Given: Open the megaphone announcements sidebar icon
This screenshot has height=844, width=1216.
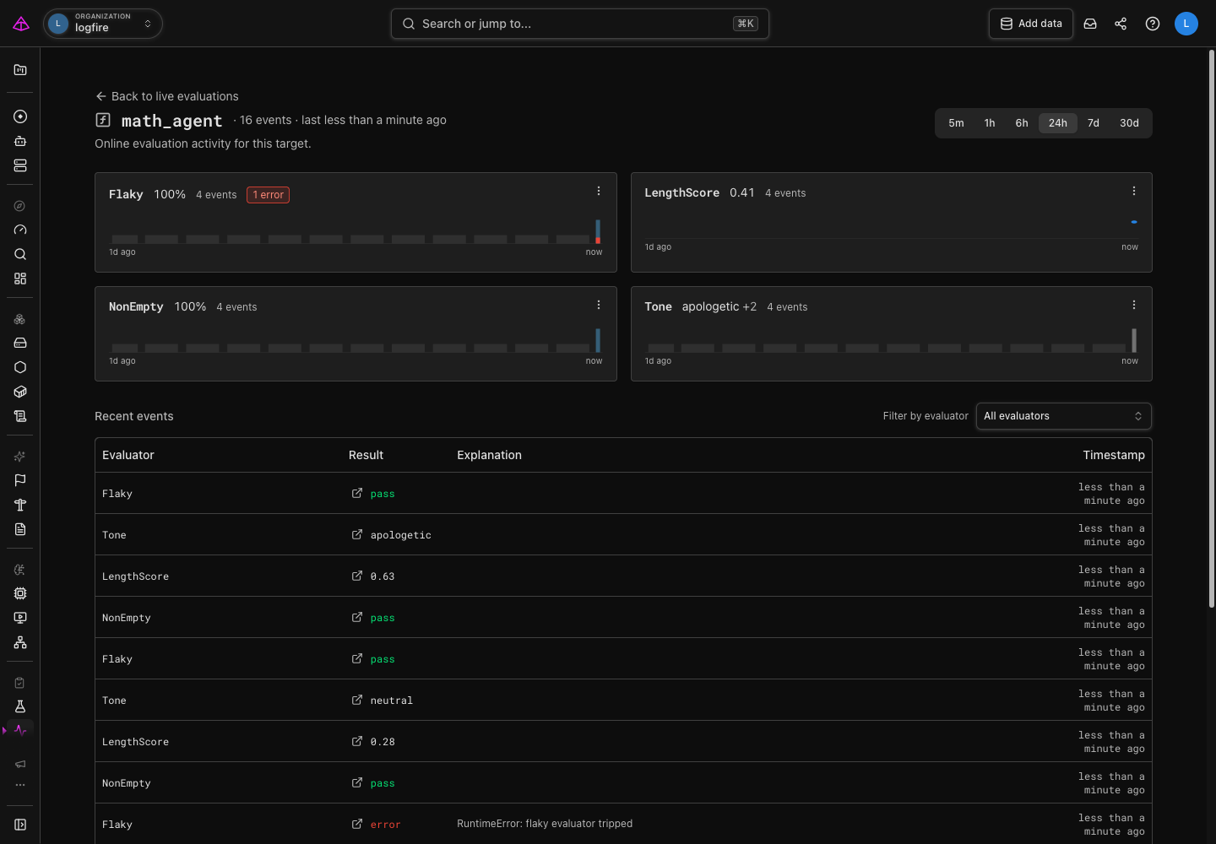Looking at the screenshot, I should [20, 764].
